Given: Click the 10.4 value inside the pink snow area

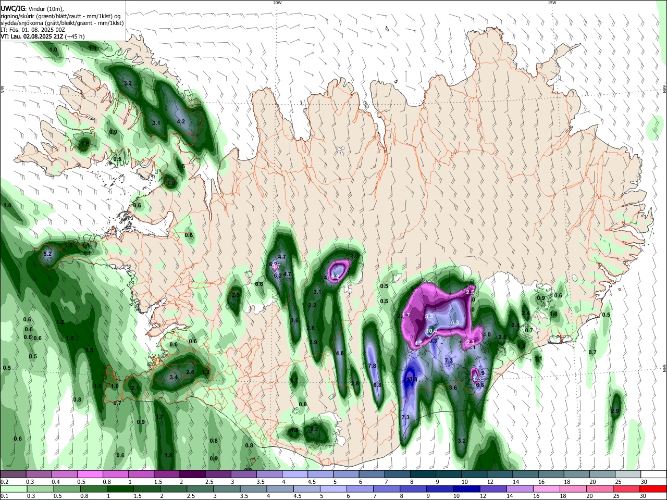Looking at the screenshot, I should [x=432, y=331].
